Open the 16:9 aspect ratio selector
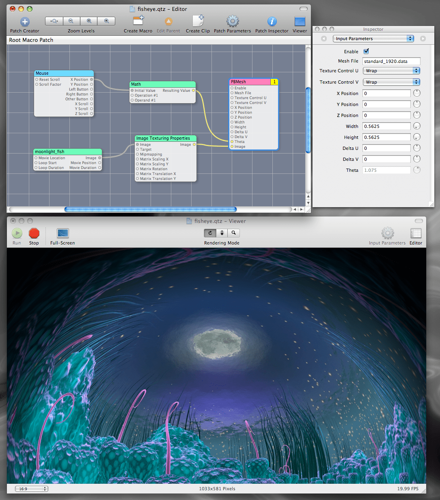 pyautogui.click(x=31, y=489)
